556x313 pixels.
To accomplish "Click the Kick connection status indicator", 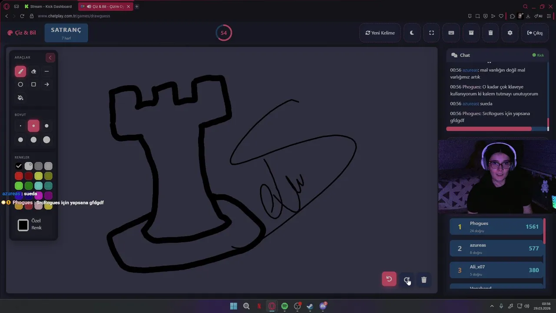I will (538, 55).
